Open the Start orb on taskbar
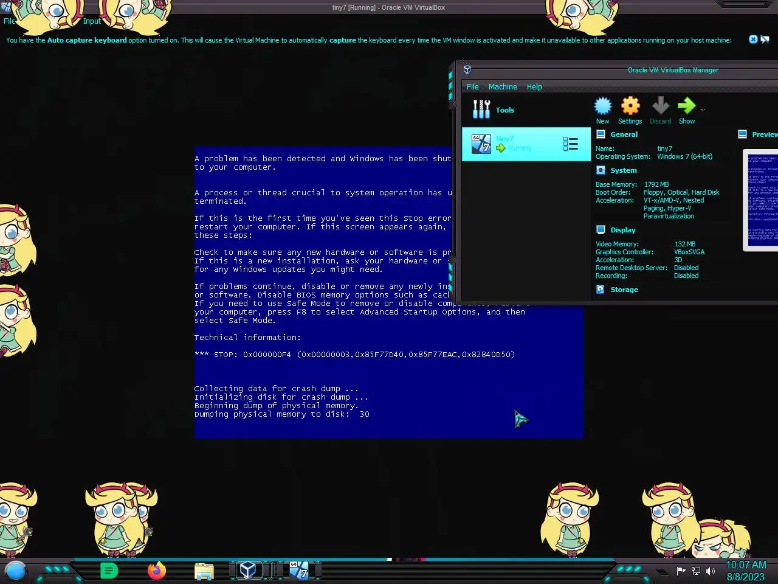Viewport: 778px width, 584px height. click(16, 571)
